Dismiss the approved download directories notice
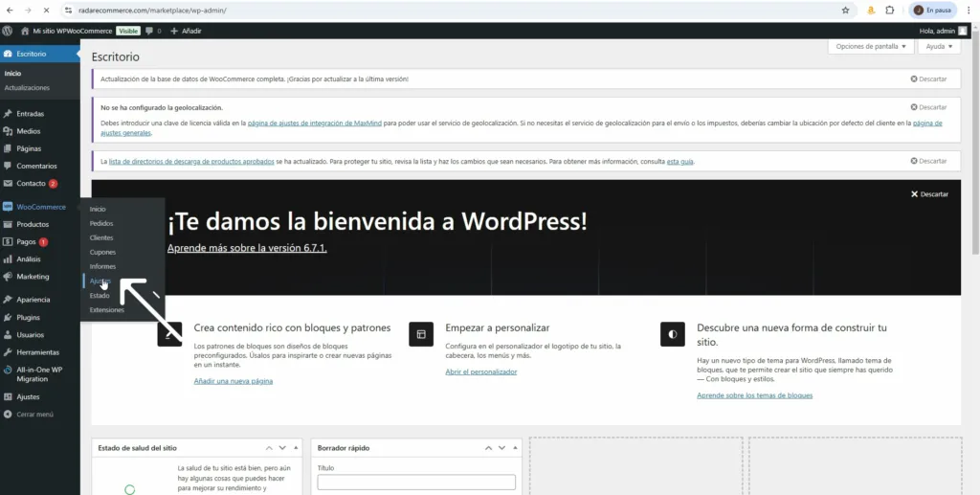980x495 pixels. point(928,161)
